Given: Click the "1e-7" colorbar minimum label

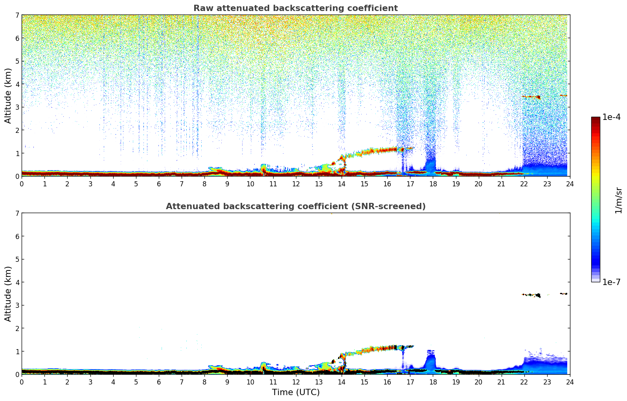Looking at the screenshot, I should 611,282.
